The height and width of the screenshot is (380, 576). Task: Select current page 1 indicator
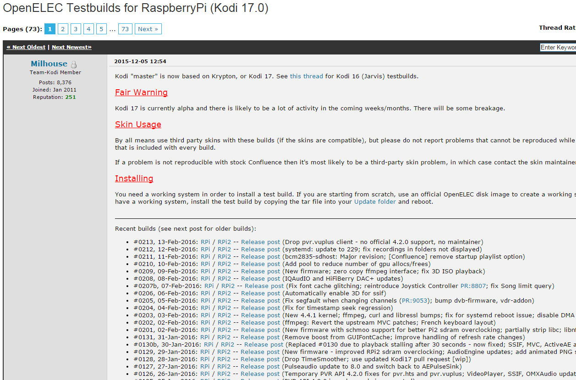tap(50, 29)
